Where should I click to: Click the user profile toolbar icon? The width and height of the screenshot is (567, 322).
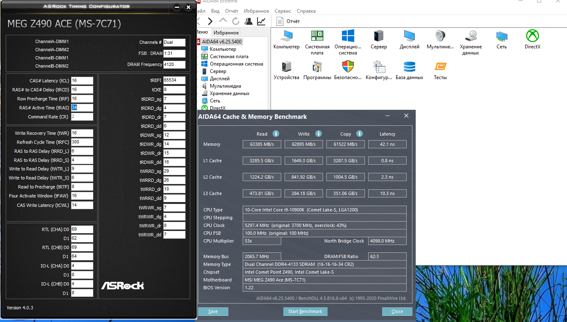point(248,21)
